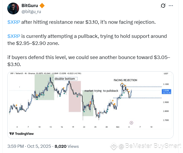The image size is (183, 153).
Task: Open the three-dot more options menu
Action: 171,6
